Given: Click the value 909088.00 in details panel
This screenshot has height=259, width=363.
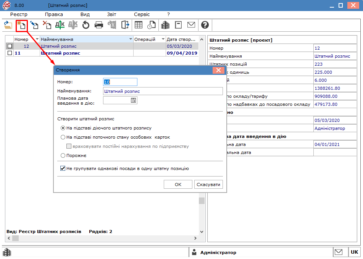Looking at the screenshot, I should coord(326,96).
